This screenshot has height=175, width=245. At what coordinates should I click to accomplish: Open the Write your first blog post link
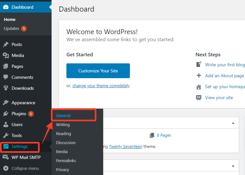(225, 65)
